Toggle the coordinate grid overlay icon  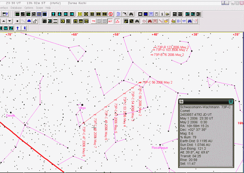coord(39,14)
